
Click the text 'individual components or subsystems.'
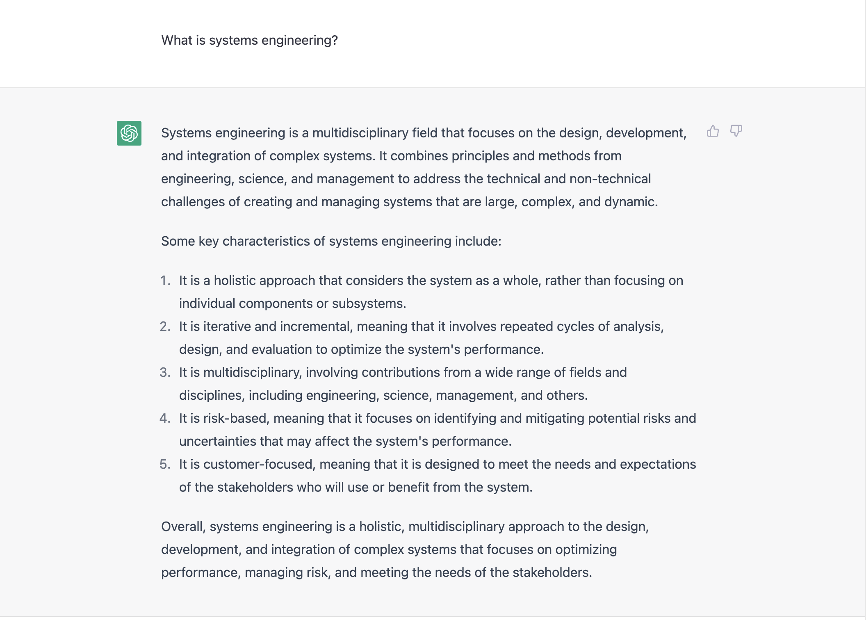pyautogui.click(x=293, y=303)
